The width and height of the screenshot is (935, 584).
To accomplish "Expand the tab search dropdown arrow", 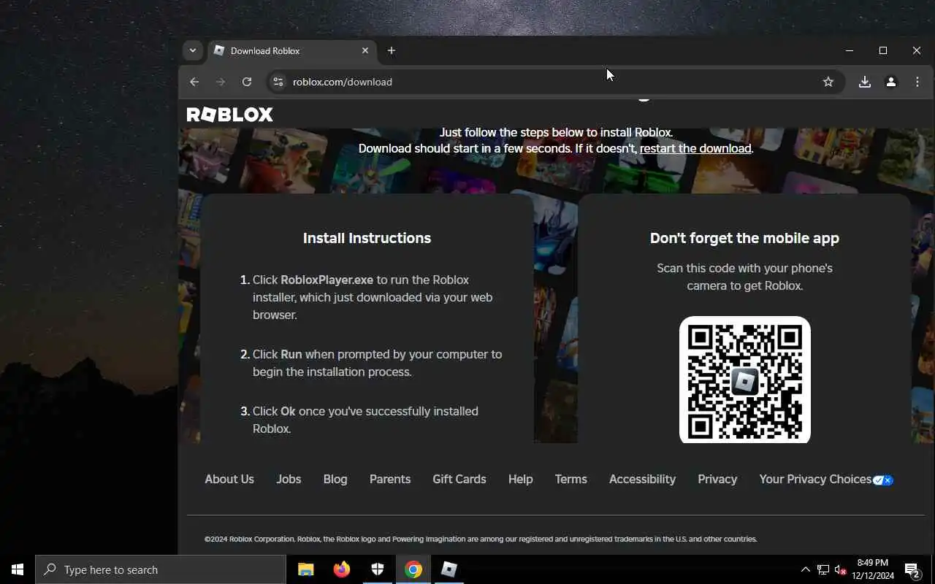I will pyautogui.click(x=193, y=50).
